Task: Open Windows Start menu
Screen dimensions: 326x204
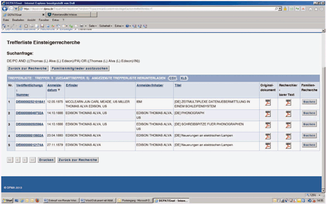Action: [x=8, y=201]
